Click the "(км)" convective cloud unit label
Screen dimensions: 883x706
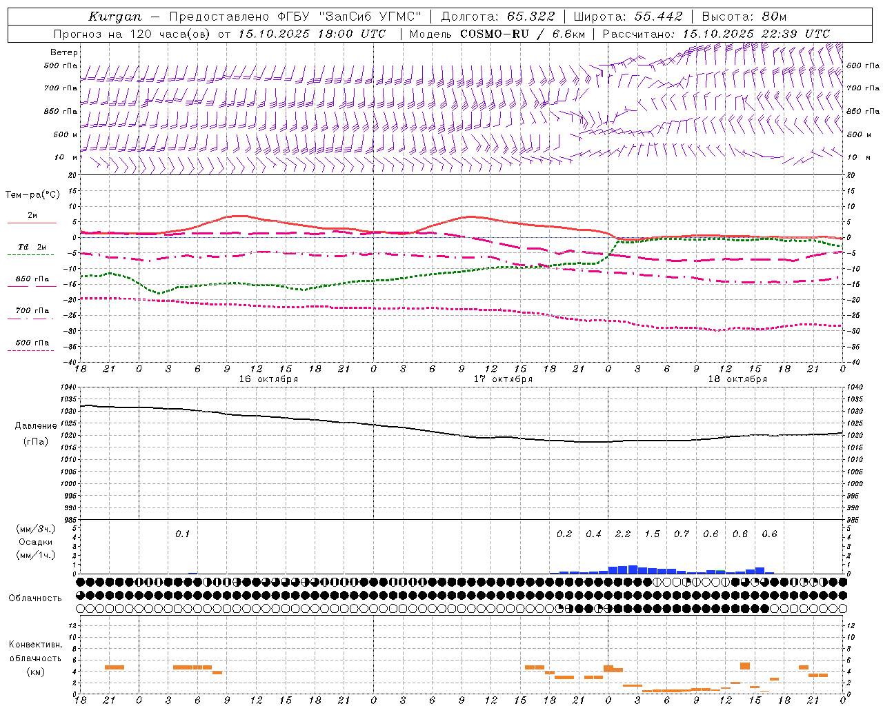click(x=35, y=672)
